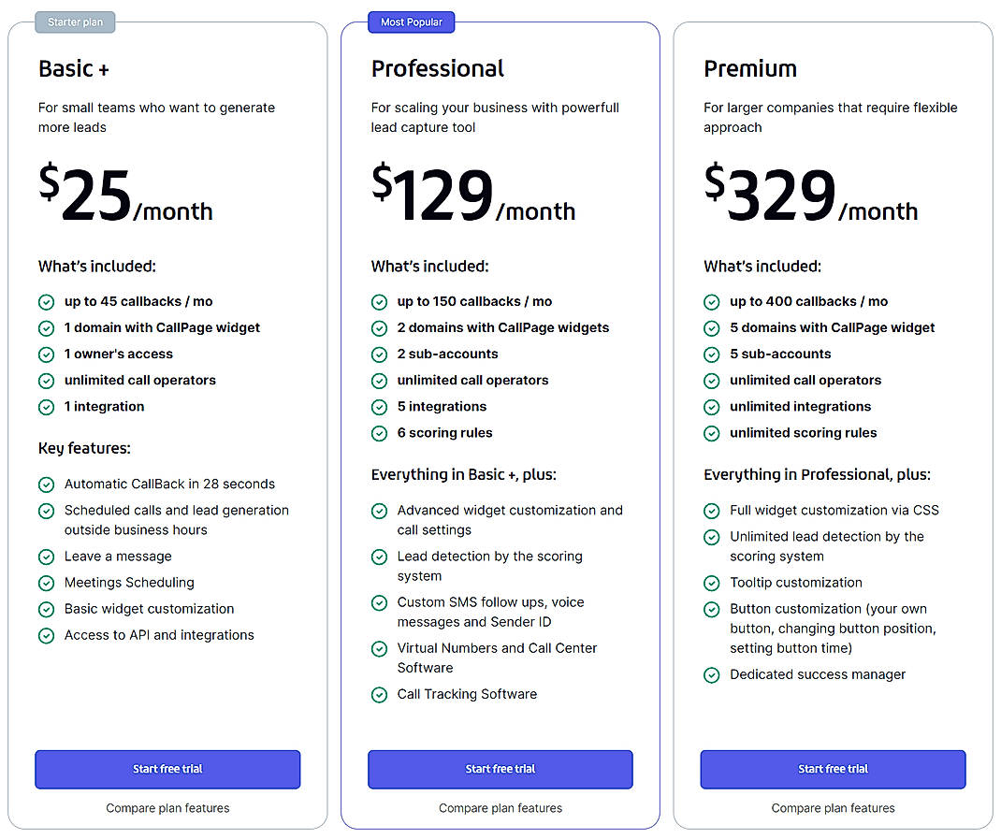
Task: Click the checkmark next to "Meetings Scheduling"
Action: 46,582
